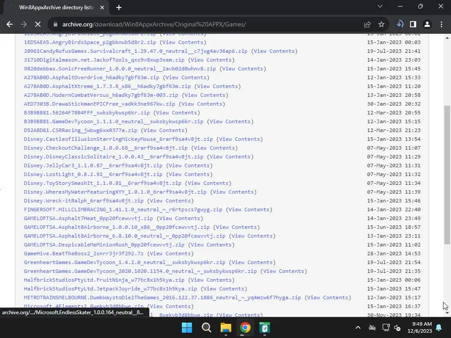Download WheresMyWaterFeaturingXYY zip

[x=115, y=192]
